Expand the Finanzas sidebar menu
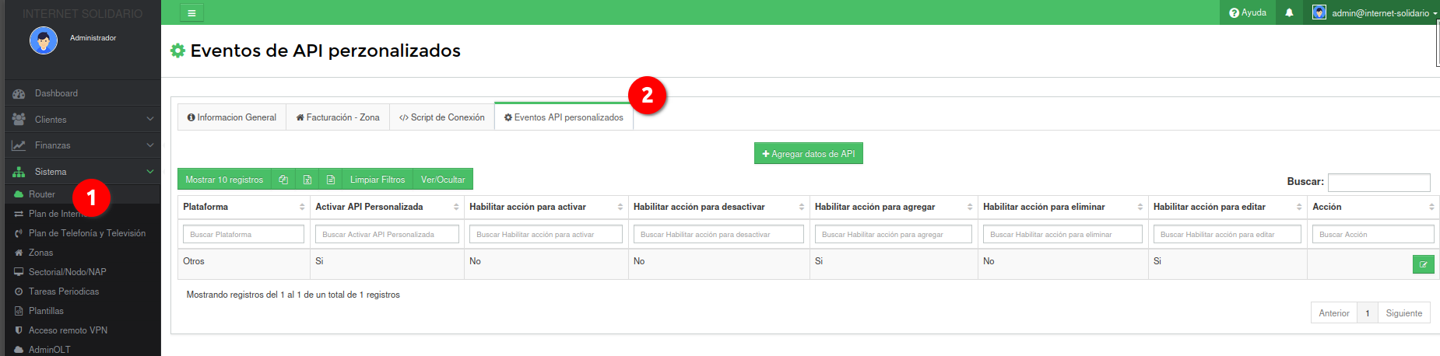 [82, 145]
